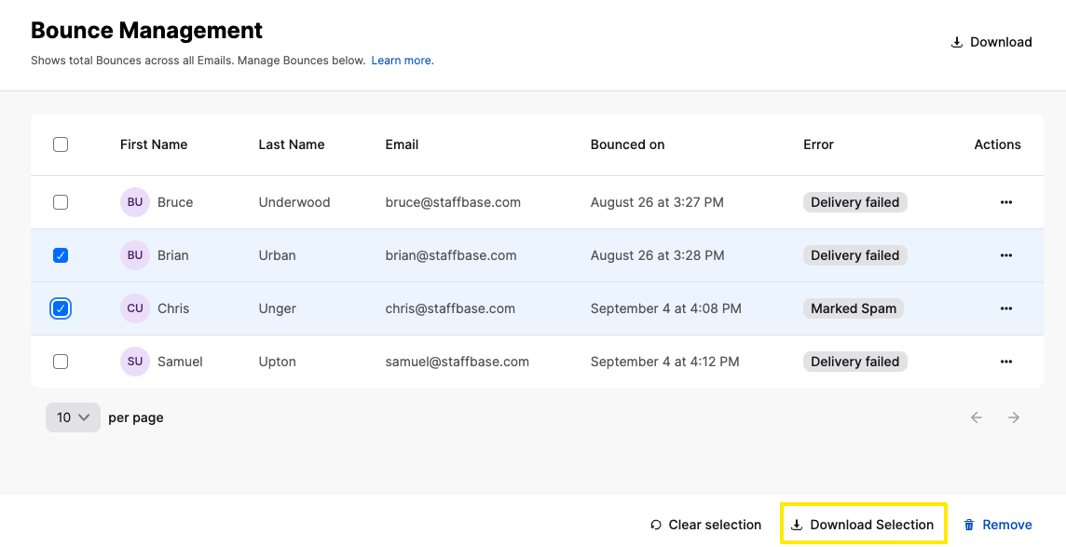
Task: Open actions menu for Samuel Upton row
Action: pyautogui.click(x=1006, y=362)
